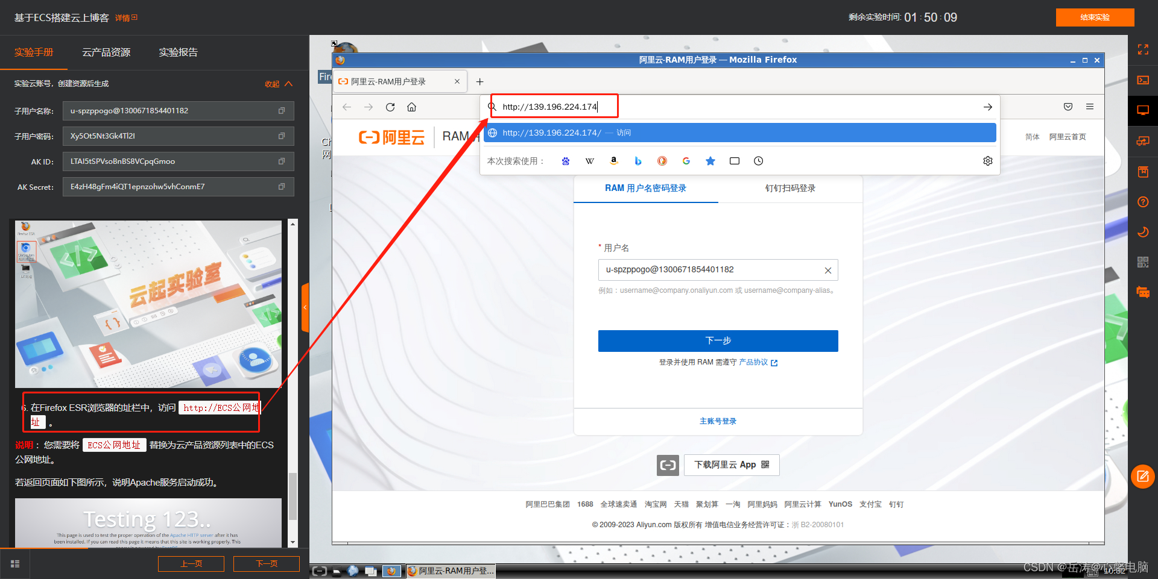Open the 支付宝 footer link
The width and height of the screenshot is (1158, 579).
870,504
